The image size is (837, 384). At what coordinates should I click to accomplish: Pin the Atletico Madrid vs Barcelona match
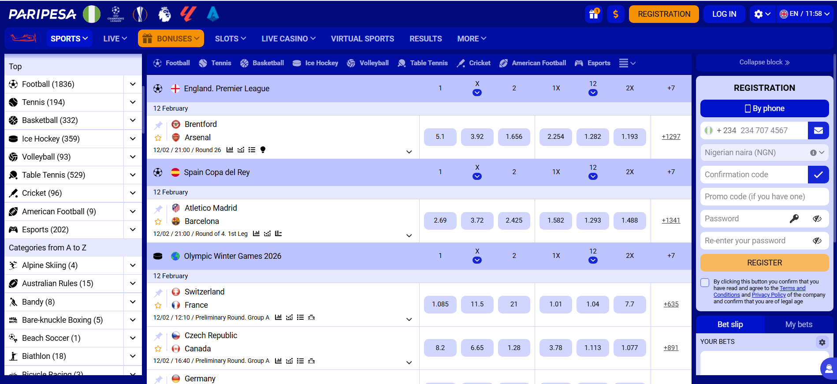pyautogui.click(x=158, y=209)
